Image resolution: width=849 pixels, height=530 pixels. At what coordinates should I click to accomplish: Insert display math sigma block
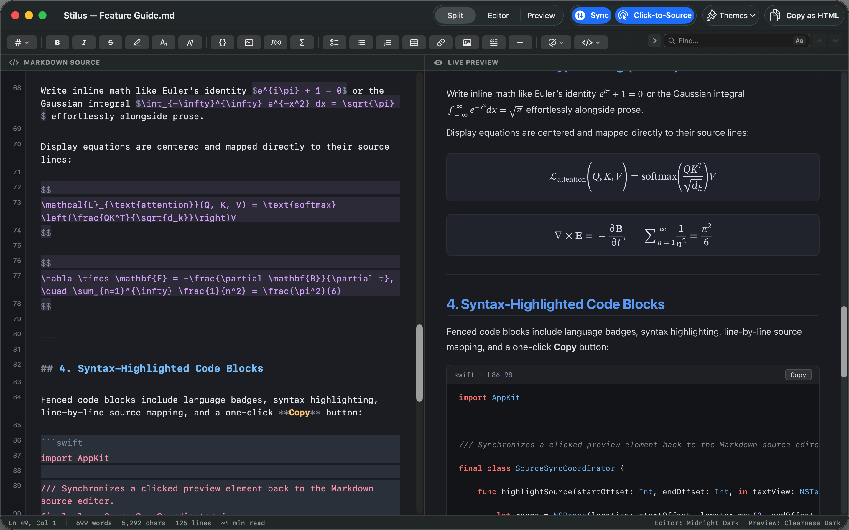tap(302, 42)
